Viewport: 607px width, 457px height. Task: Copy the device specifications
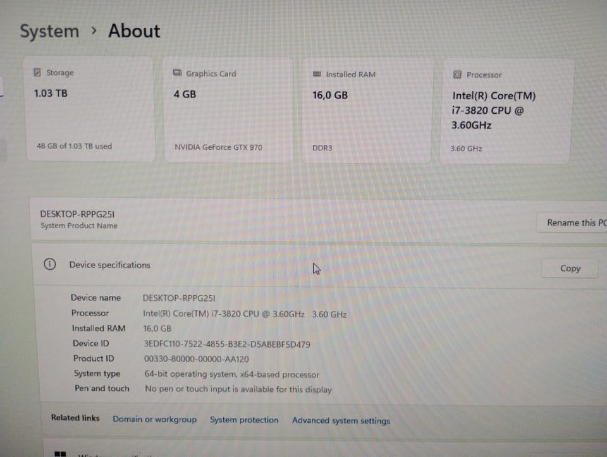570,268
